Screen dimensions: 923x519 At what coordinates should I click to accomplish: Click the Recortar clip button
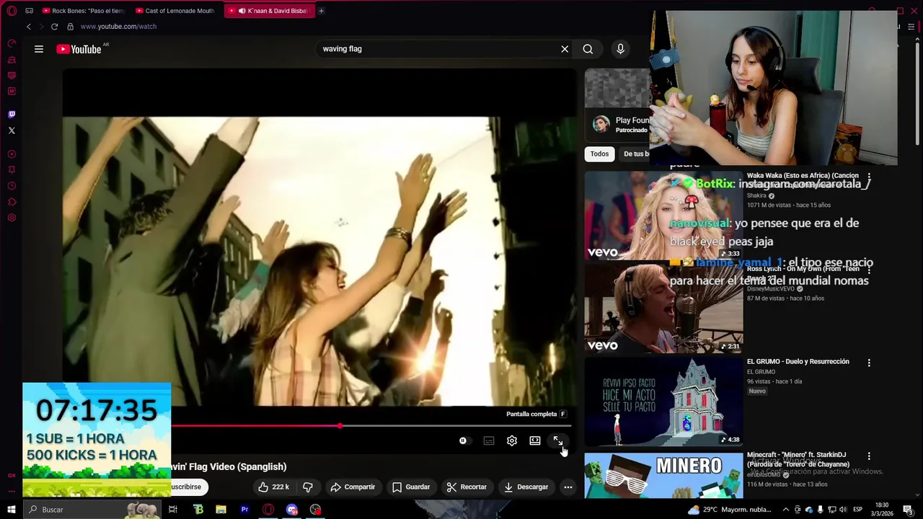tap(467, 487)
